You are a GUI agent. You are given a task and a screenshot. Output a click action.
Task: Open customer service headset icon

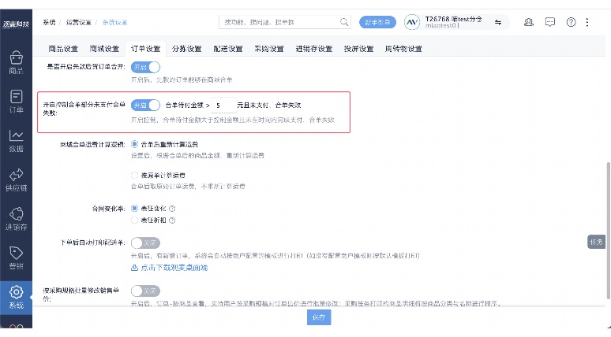click(528, 22)
